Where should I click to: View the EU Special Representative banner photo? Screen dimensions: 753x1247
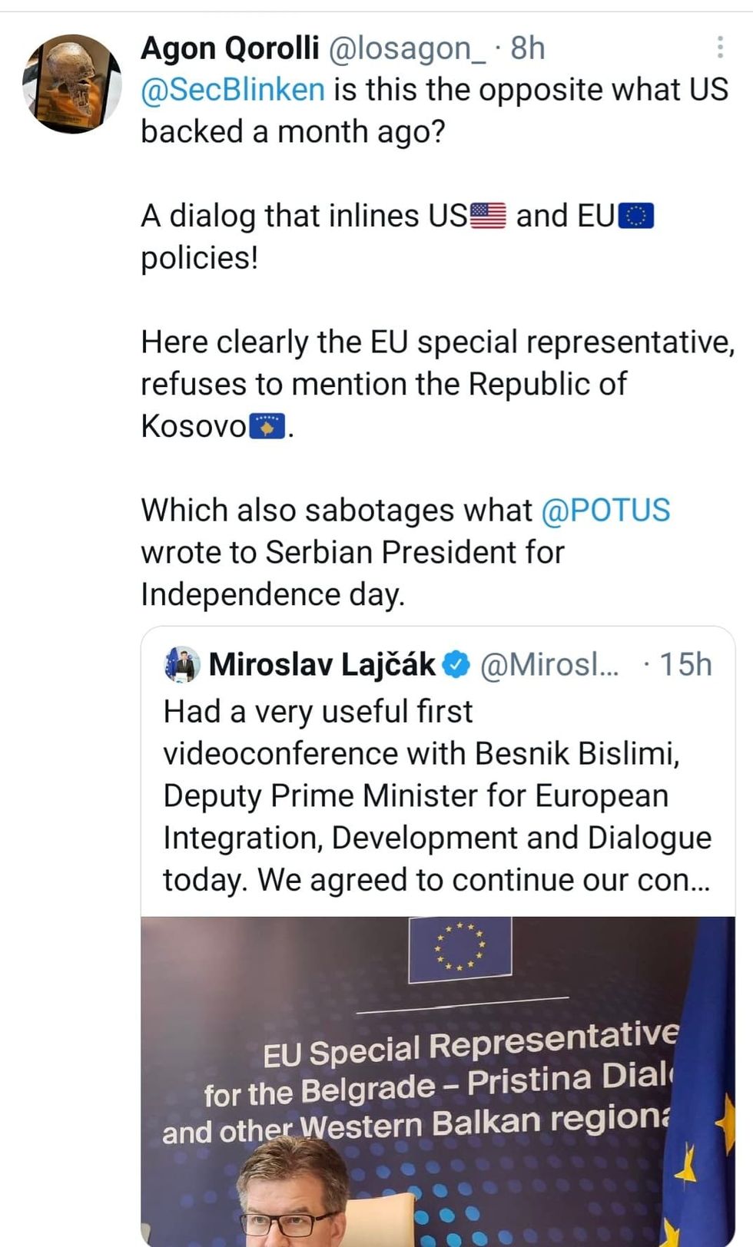pos(436,1075)
